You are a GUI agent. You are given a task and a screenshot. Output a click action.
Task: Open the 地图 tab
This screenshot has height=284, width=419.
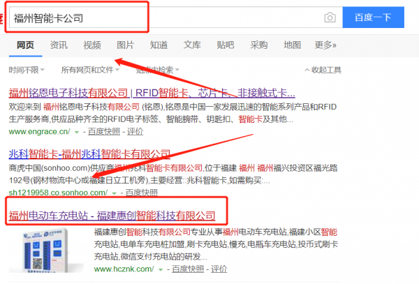[293, 45]
